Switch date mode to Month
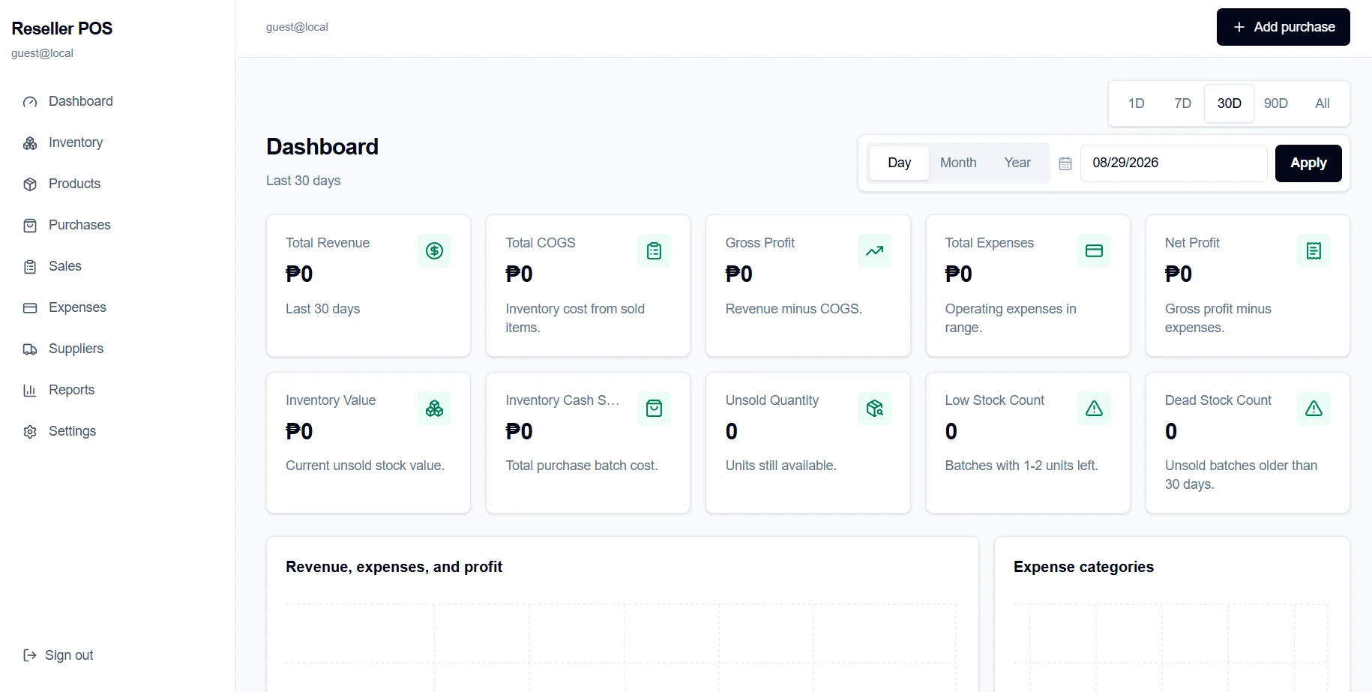1372x692 pixels. click(x=958, y=163)
